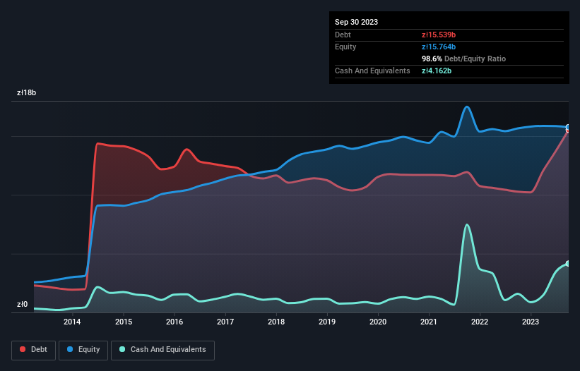Viewport: 580px width, 371px height.
Task: Click the 2020 x-axis label
Action: 378,322
